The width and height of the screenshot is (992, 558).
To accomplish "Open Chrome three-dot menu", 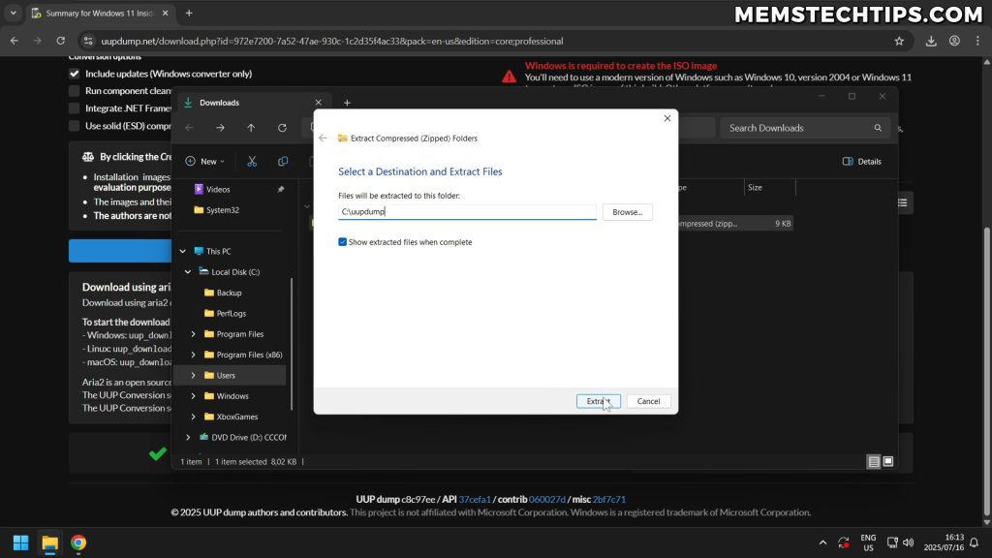I will [978, 41].
